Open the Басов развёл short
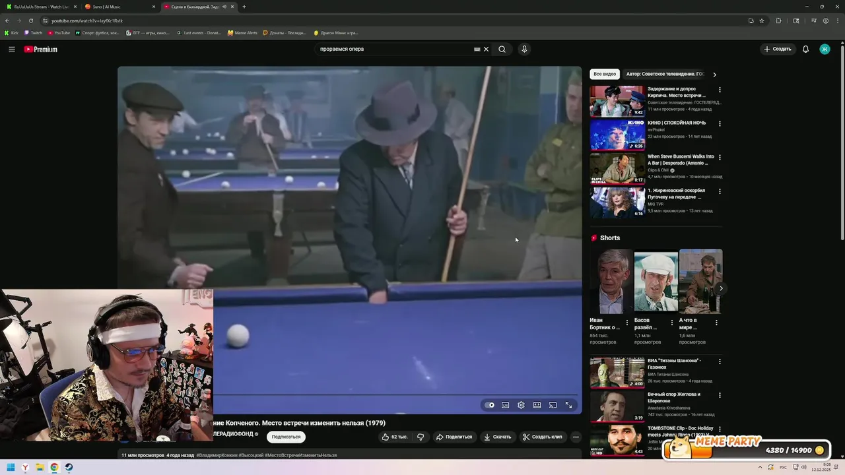Viewport: 845px width, 475px height. tap(656, 281)
